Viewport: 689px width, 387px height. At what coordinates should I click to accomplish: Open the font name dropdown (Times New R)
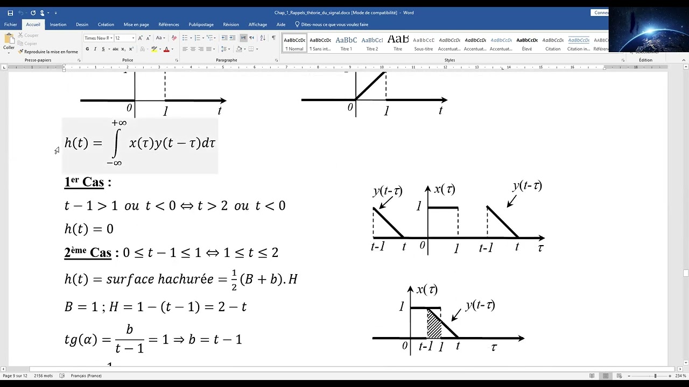coord(111,38)
